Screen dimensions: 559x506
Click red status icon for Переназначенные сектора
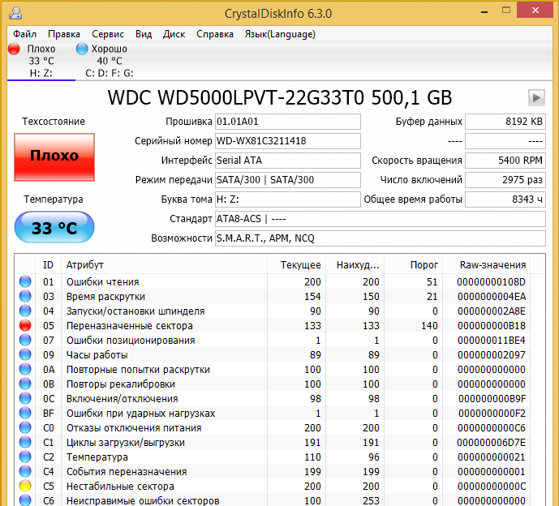point(25,325)
